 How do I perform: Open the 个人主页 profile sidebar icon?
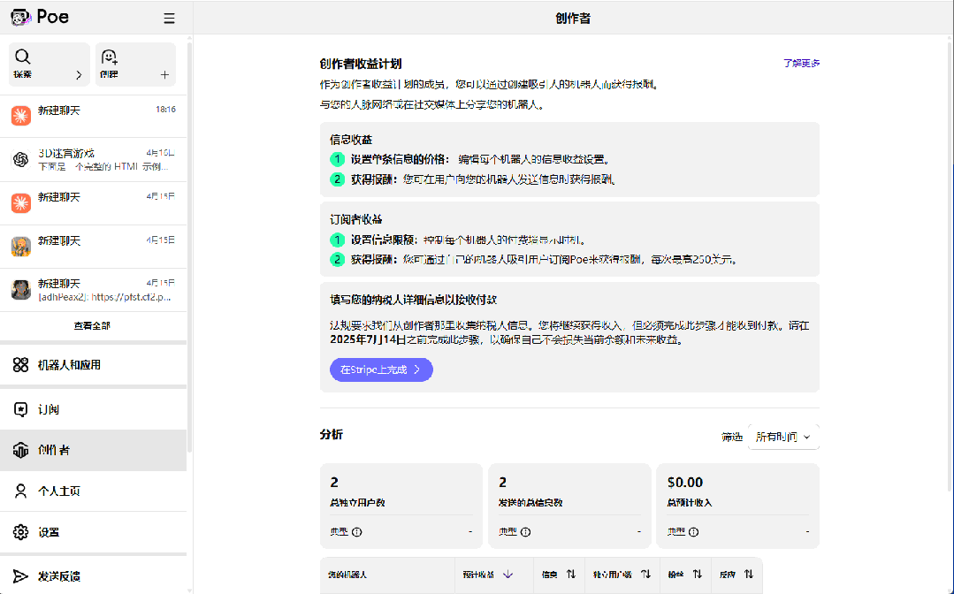coord(21,491)
